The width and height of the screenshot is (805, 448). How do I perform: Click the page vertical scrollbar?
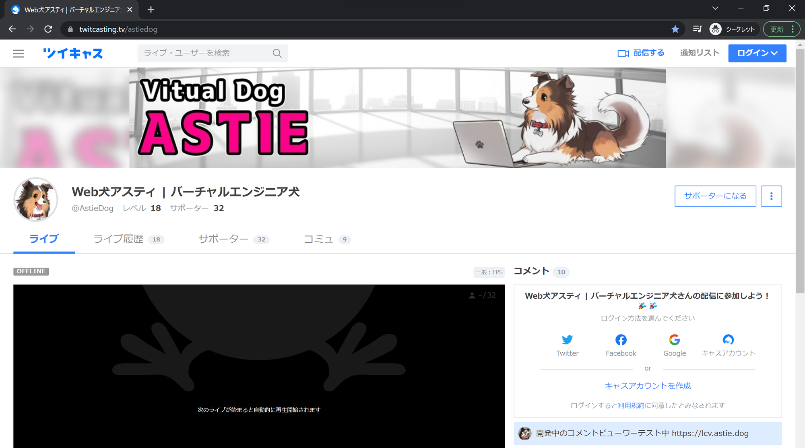click(x=800, y=169)
